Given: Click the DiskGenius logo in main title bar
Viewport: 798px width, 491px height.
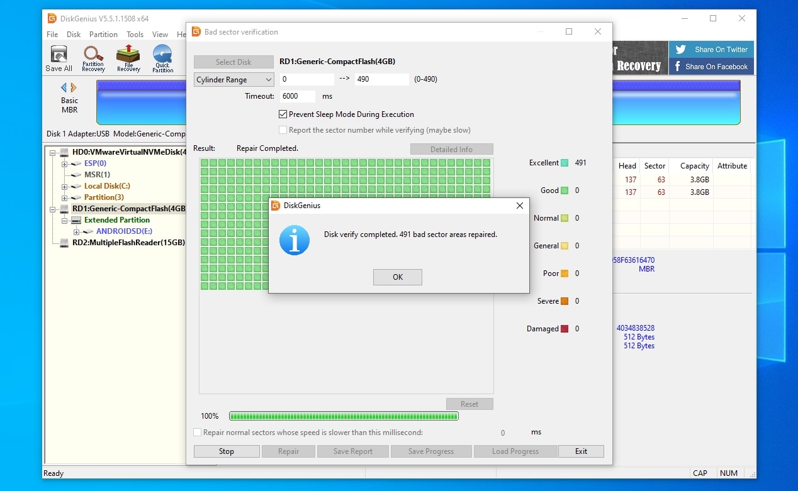Looking at the screenshot, I should click(x=52, y=18).
